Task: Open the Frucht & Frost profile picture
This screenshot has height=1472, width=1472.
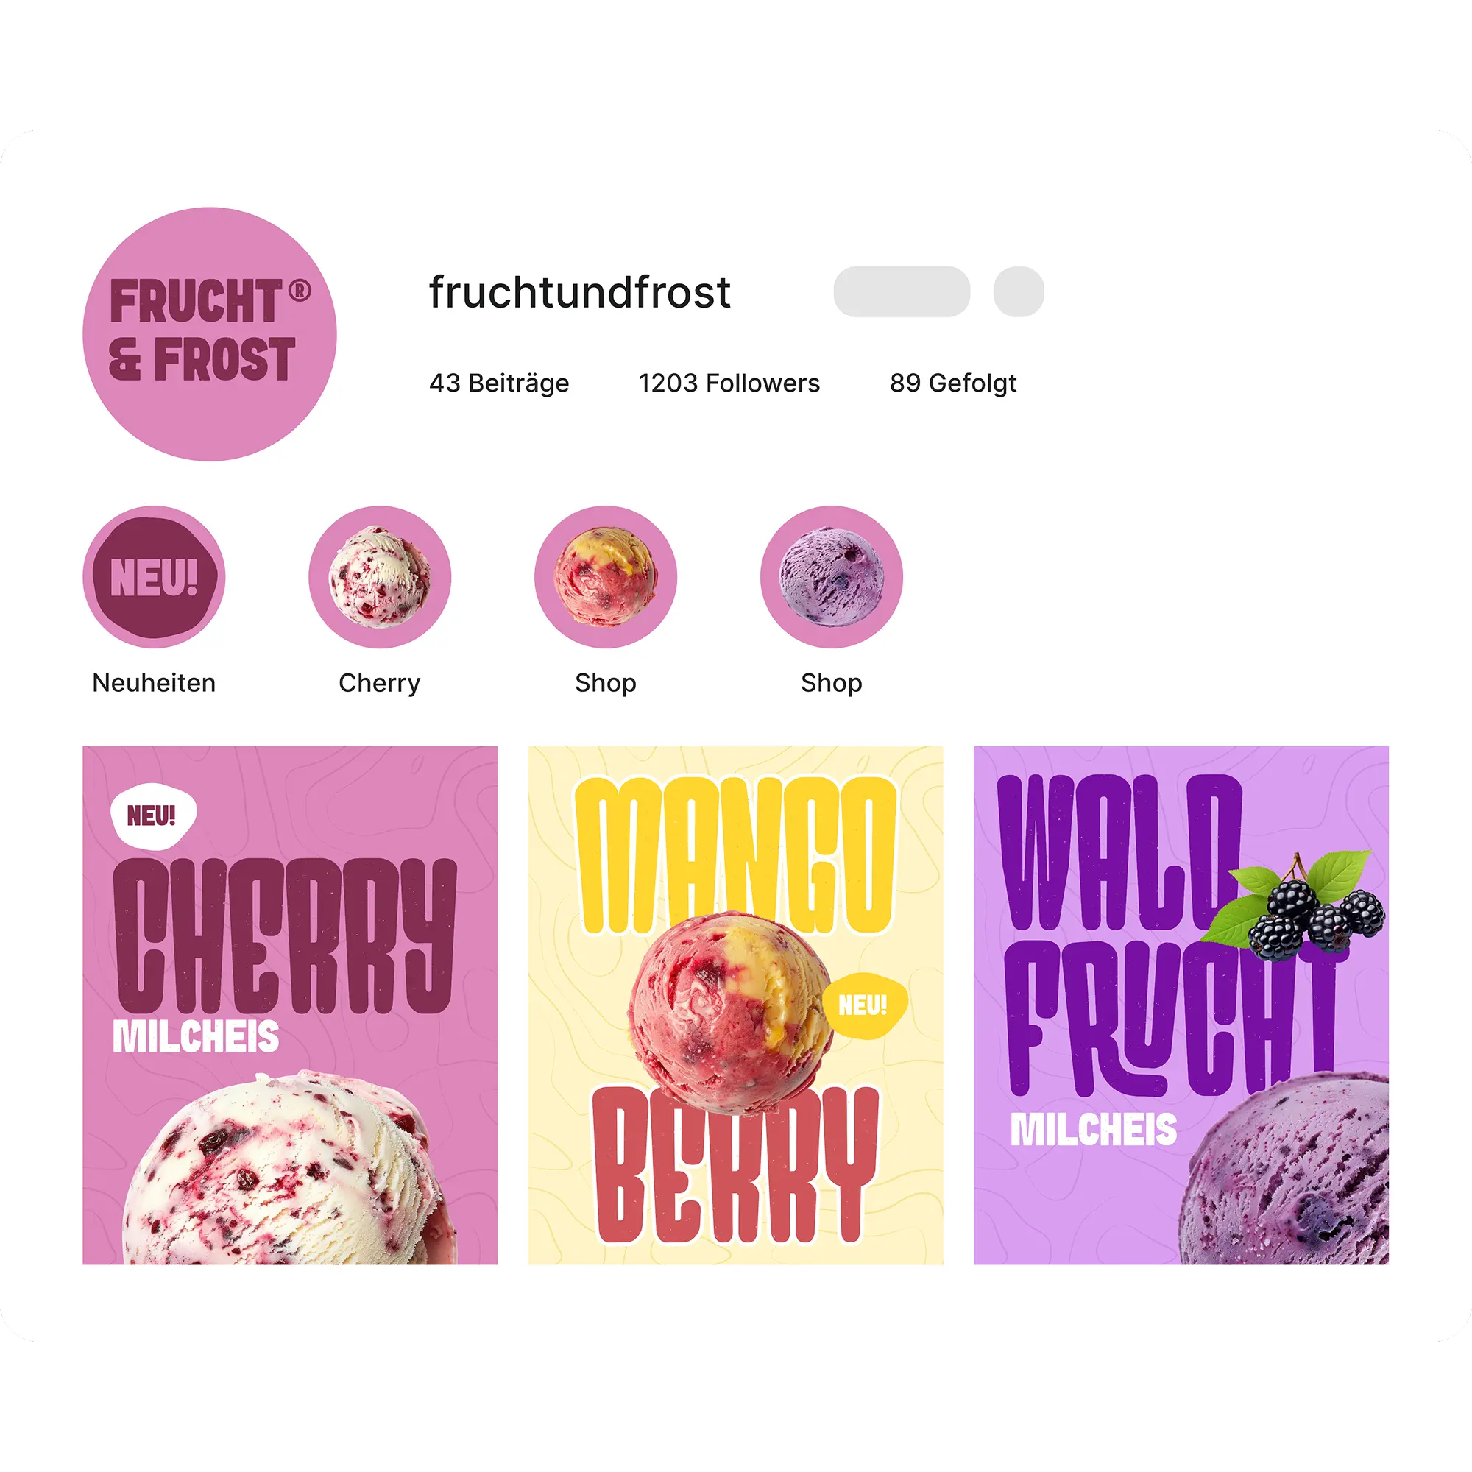Action: tap(210, 333)
